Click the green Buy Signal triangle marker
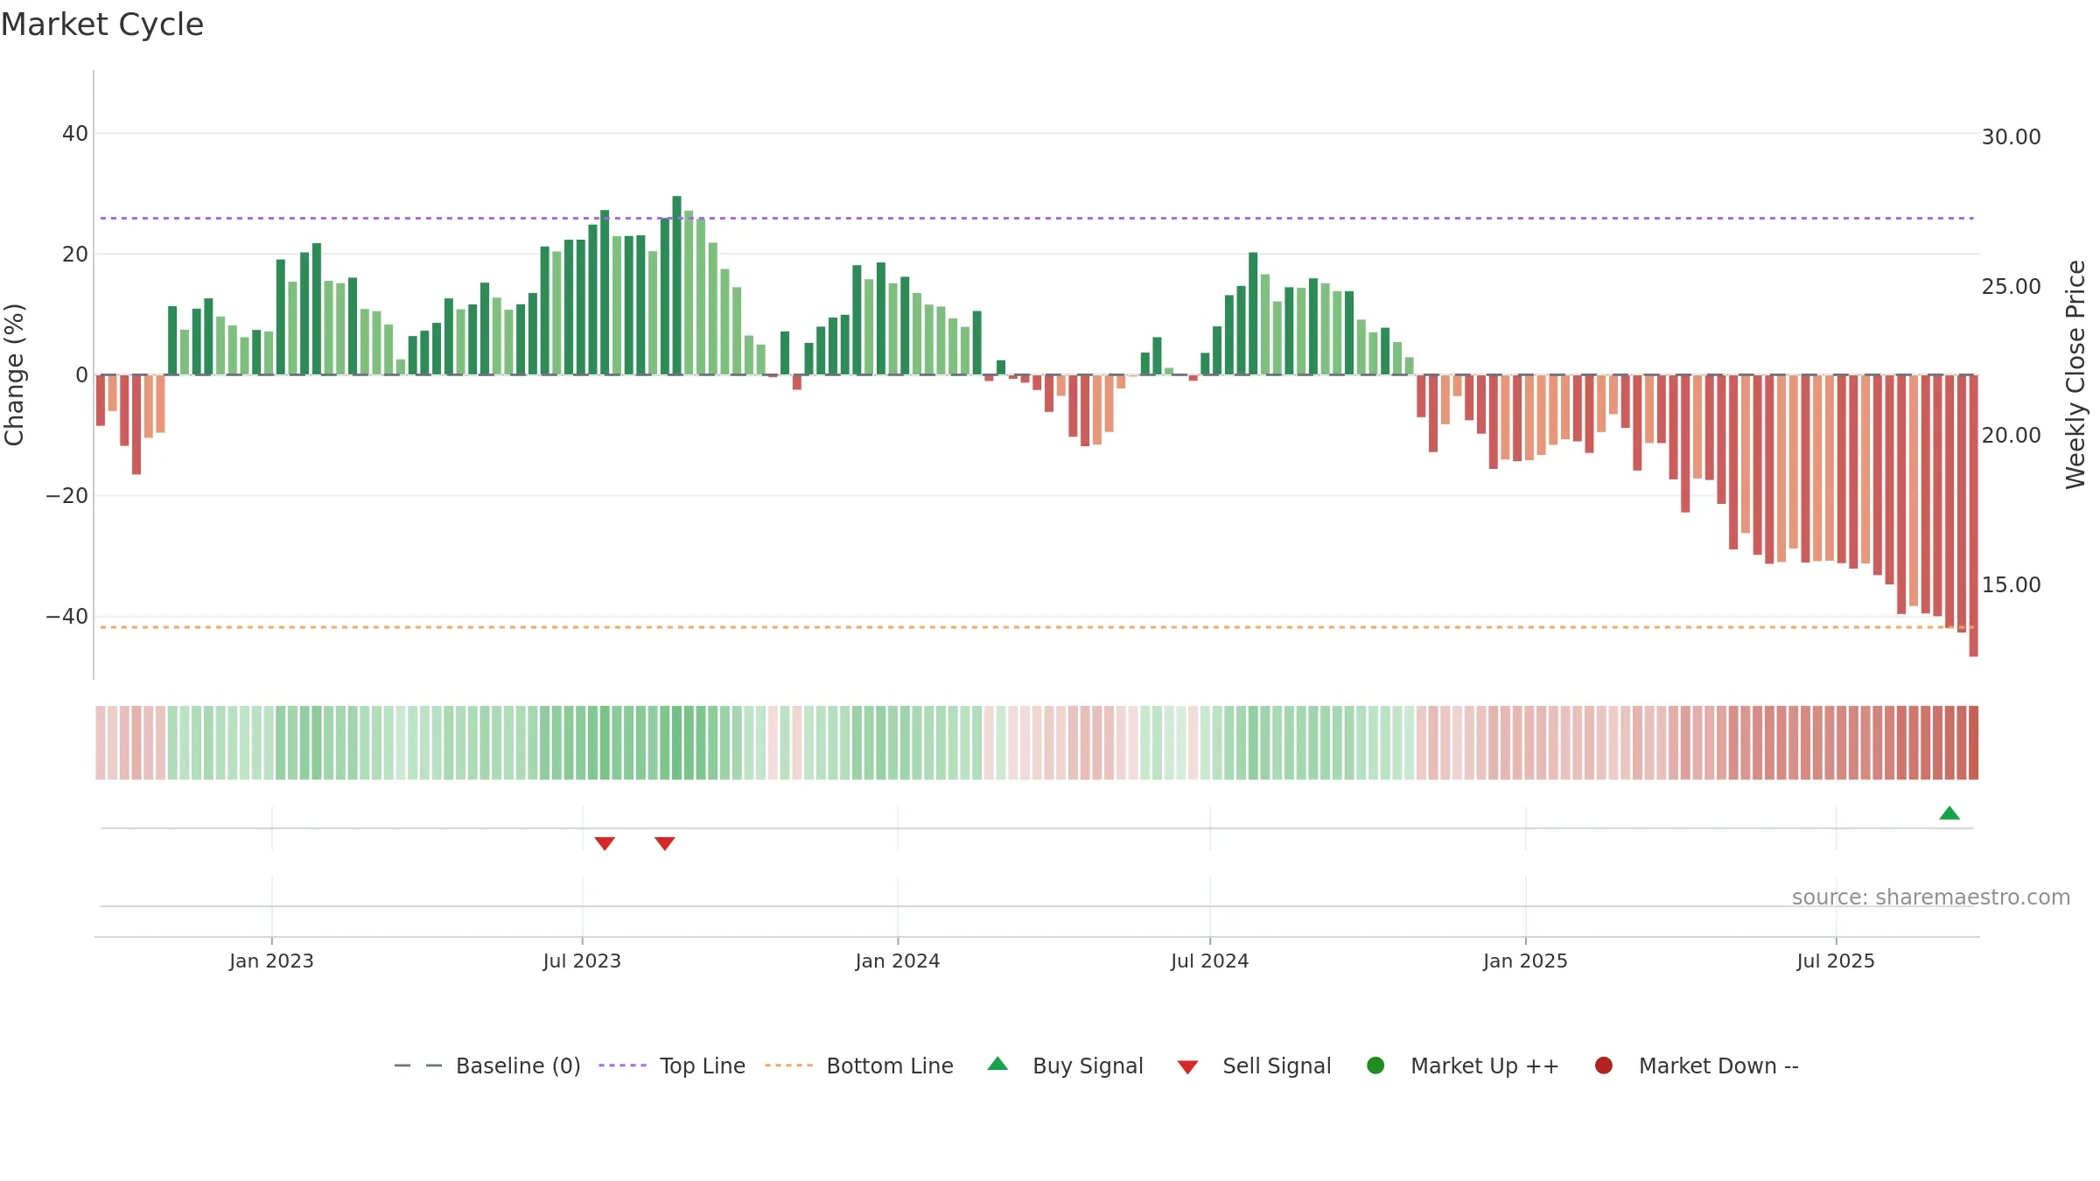2100x1181 pixels. 1949,814
